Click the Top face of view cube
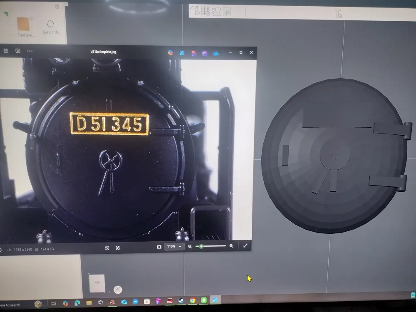The height and width of the screenshot is (312, 416). (97, 282)
